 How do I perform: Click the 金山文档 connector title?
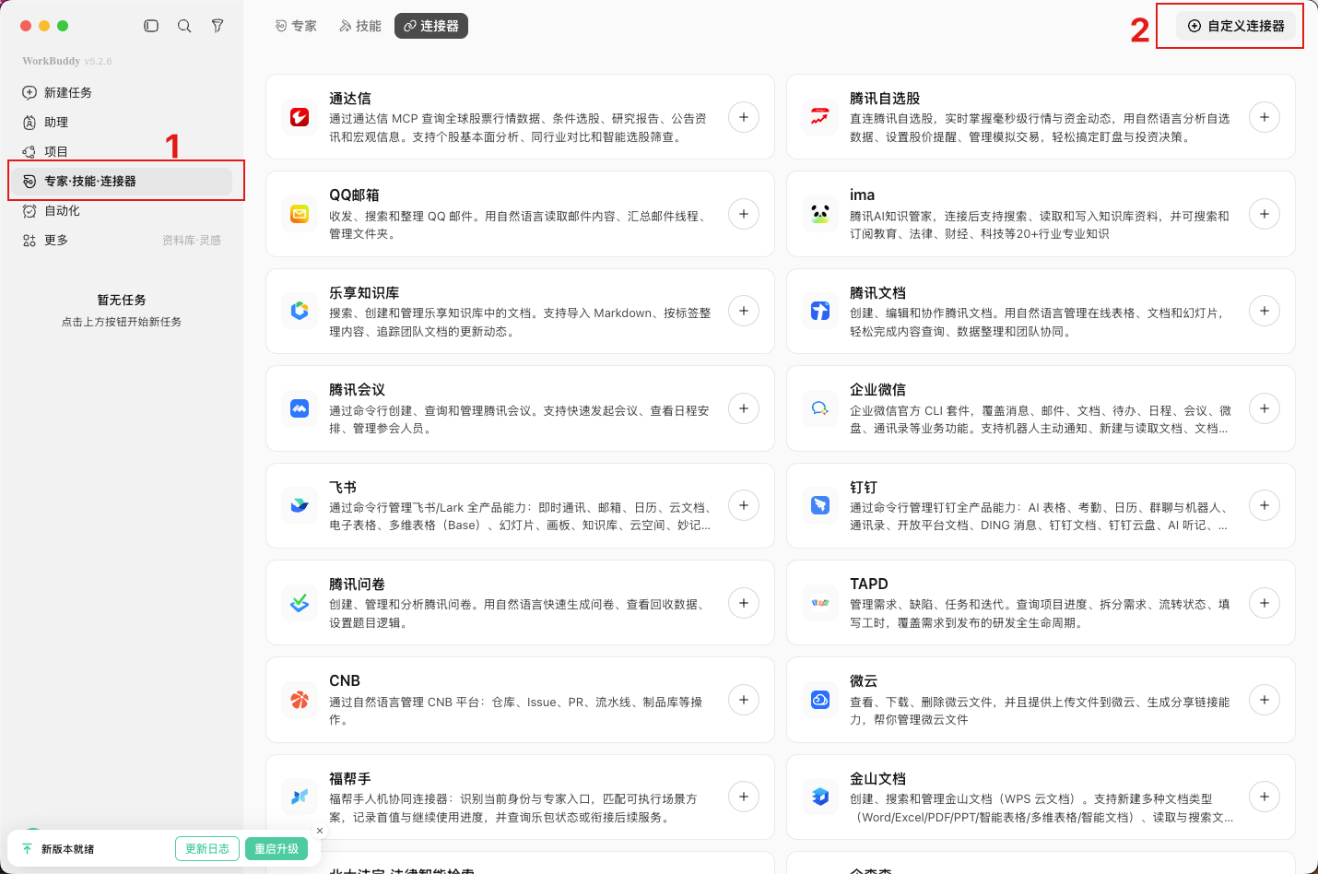coord(878,779)
